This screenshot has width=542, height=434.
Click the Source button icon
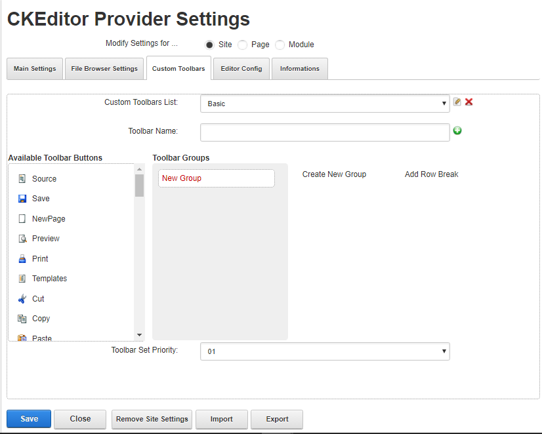click(x=22, y=178)
